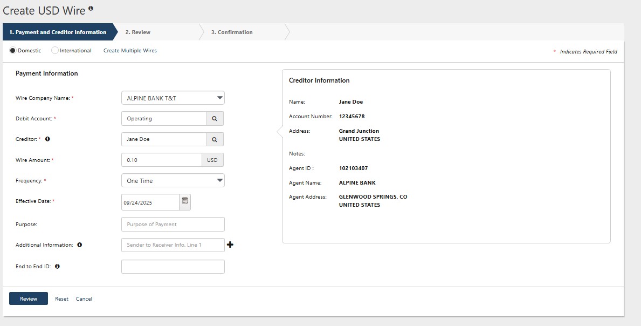The width and height of the screenshot is (641, 326).
Task: Click the Creditor search magnifier icon
Action: pos(215,139)
